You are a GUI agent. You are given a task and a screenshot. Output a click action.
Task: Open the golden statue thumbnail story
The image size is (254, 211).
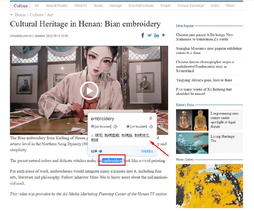[x=192, y=120]
